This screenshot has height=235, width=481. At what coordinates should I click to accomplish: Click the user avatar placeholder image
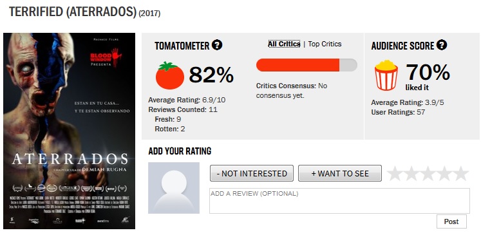tap(174, 188)
